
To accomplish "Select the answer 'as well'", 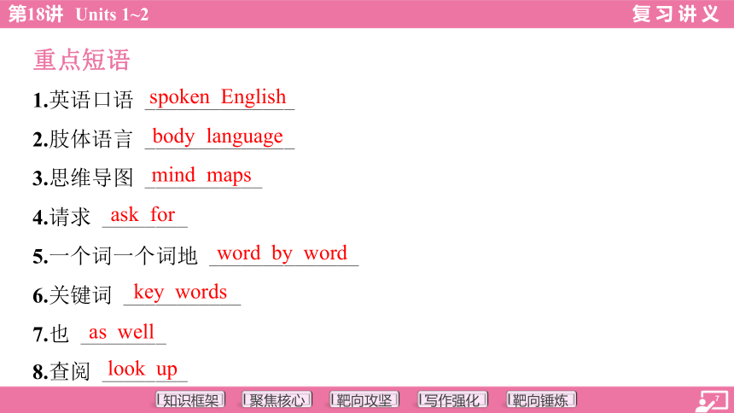I will coord(121,332).
